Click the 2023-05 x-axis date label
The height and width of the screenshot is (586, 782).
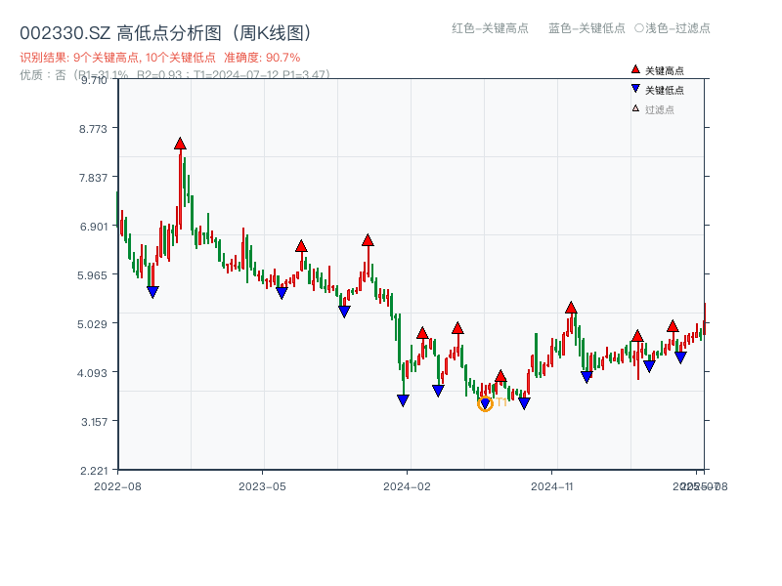(x=262, y=486)
